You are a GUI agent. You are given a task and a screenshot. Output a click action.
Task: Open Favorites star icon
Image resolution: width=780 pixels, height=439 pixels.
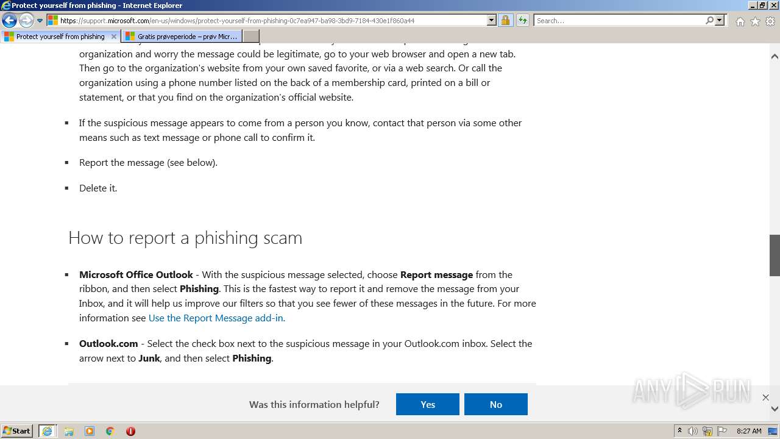click(755, 21)
